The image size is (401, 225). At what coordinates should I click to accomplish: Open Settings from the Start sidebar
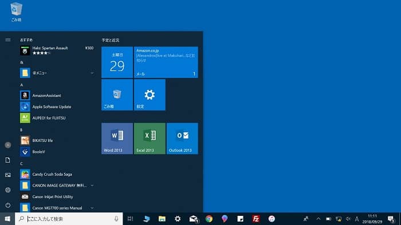[8, 190]
